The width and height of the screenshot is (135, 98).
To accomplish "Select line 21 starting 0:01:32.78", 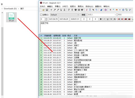I will (x=86, y=87).
